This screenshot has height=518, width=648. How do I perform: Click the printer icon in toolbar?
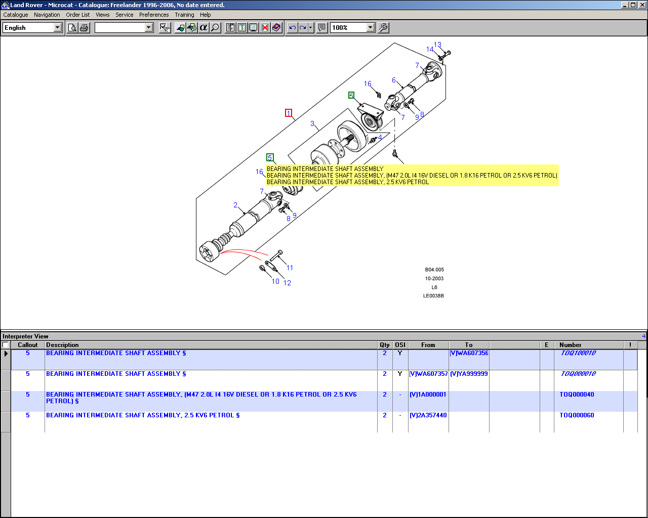click(x=84, y=28)
